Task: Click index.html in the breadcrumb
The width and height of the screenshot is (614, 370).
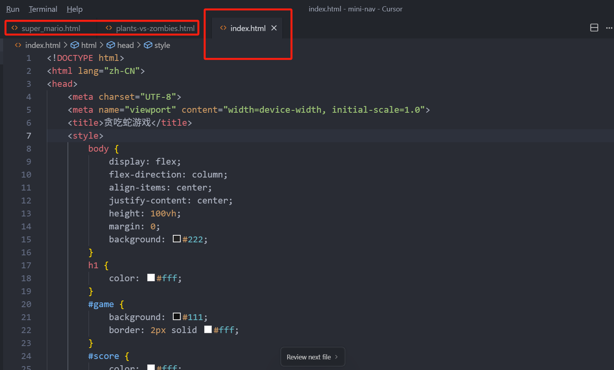Action: 43,45
